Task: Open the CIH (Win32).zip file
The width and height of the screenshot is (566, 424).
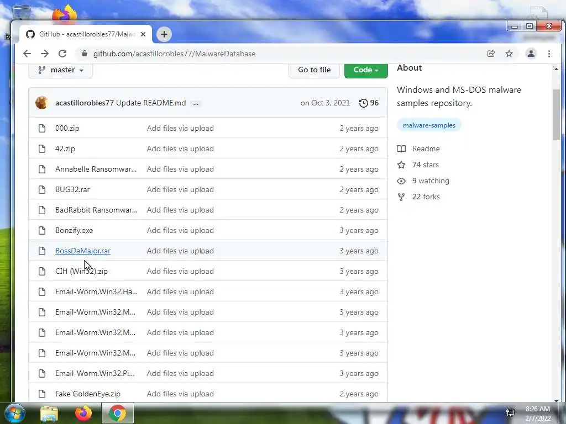Action: [81, 271]
